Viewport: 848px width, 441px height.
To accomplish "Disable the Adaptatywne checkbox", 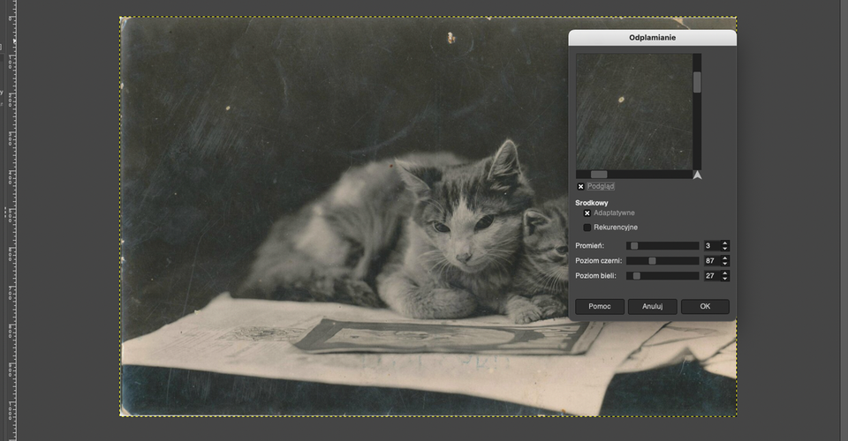I will tap(587, 213).
